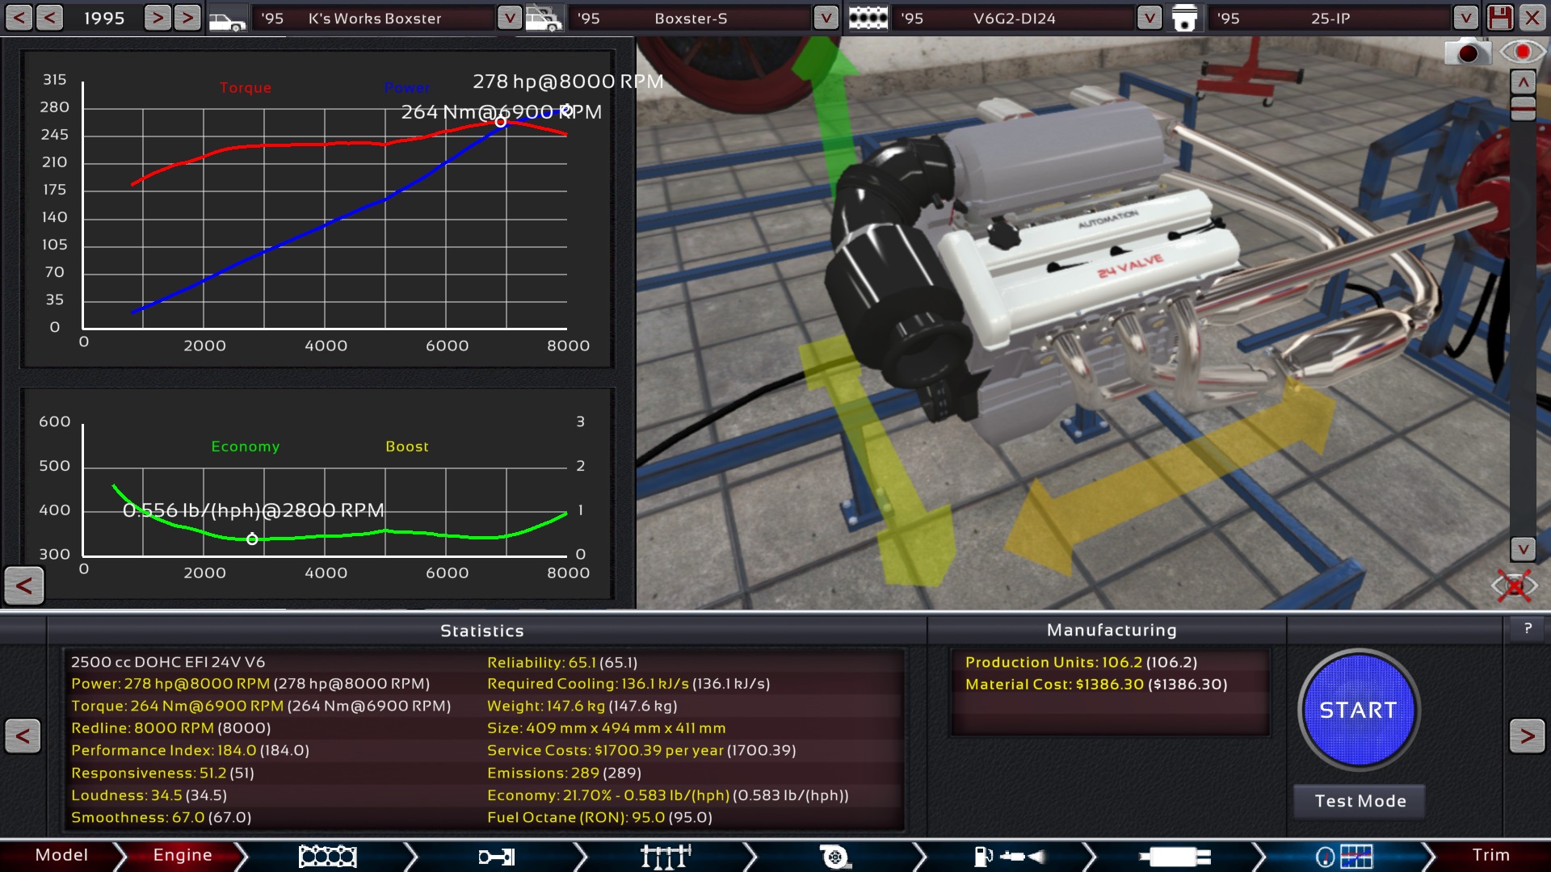
Task: Click the best economy marker at 2800 RPM
Action: click(x=252, y=539)
